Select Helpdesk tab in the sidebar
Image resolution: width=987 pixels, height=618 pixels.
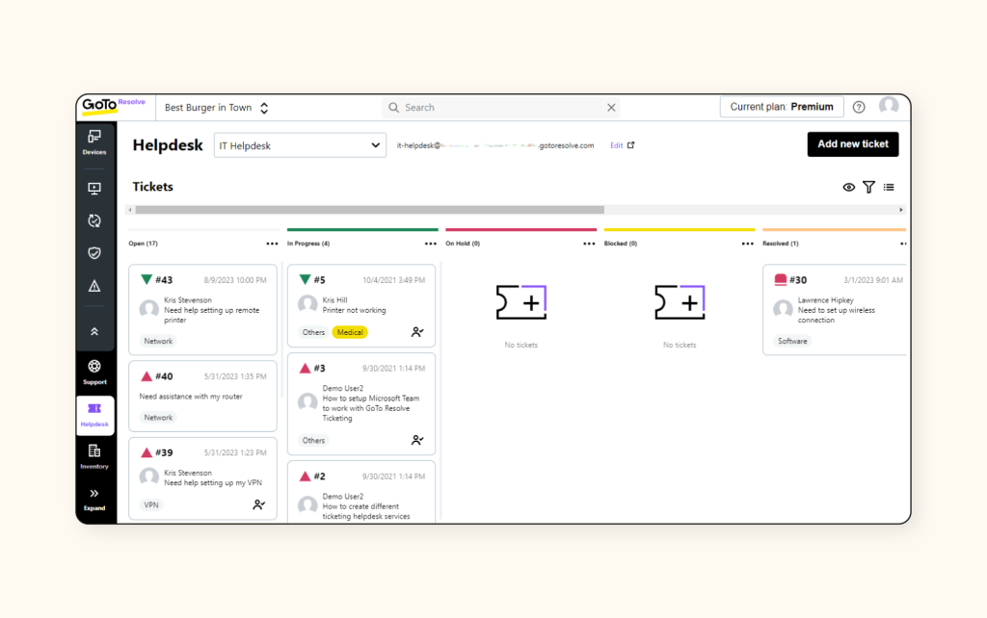click(x=94, y=415)
